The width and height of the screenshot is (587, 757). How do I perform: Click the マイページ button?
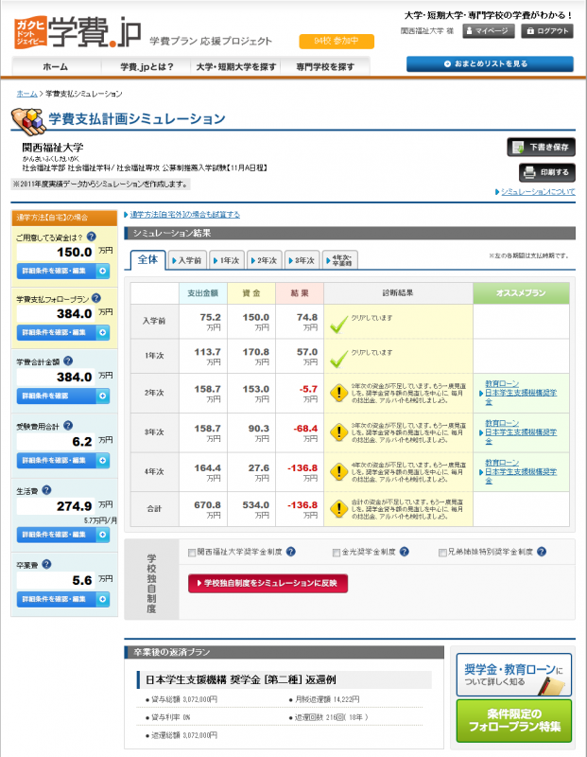click(x=488, y=31)
